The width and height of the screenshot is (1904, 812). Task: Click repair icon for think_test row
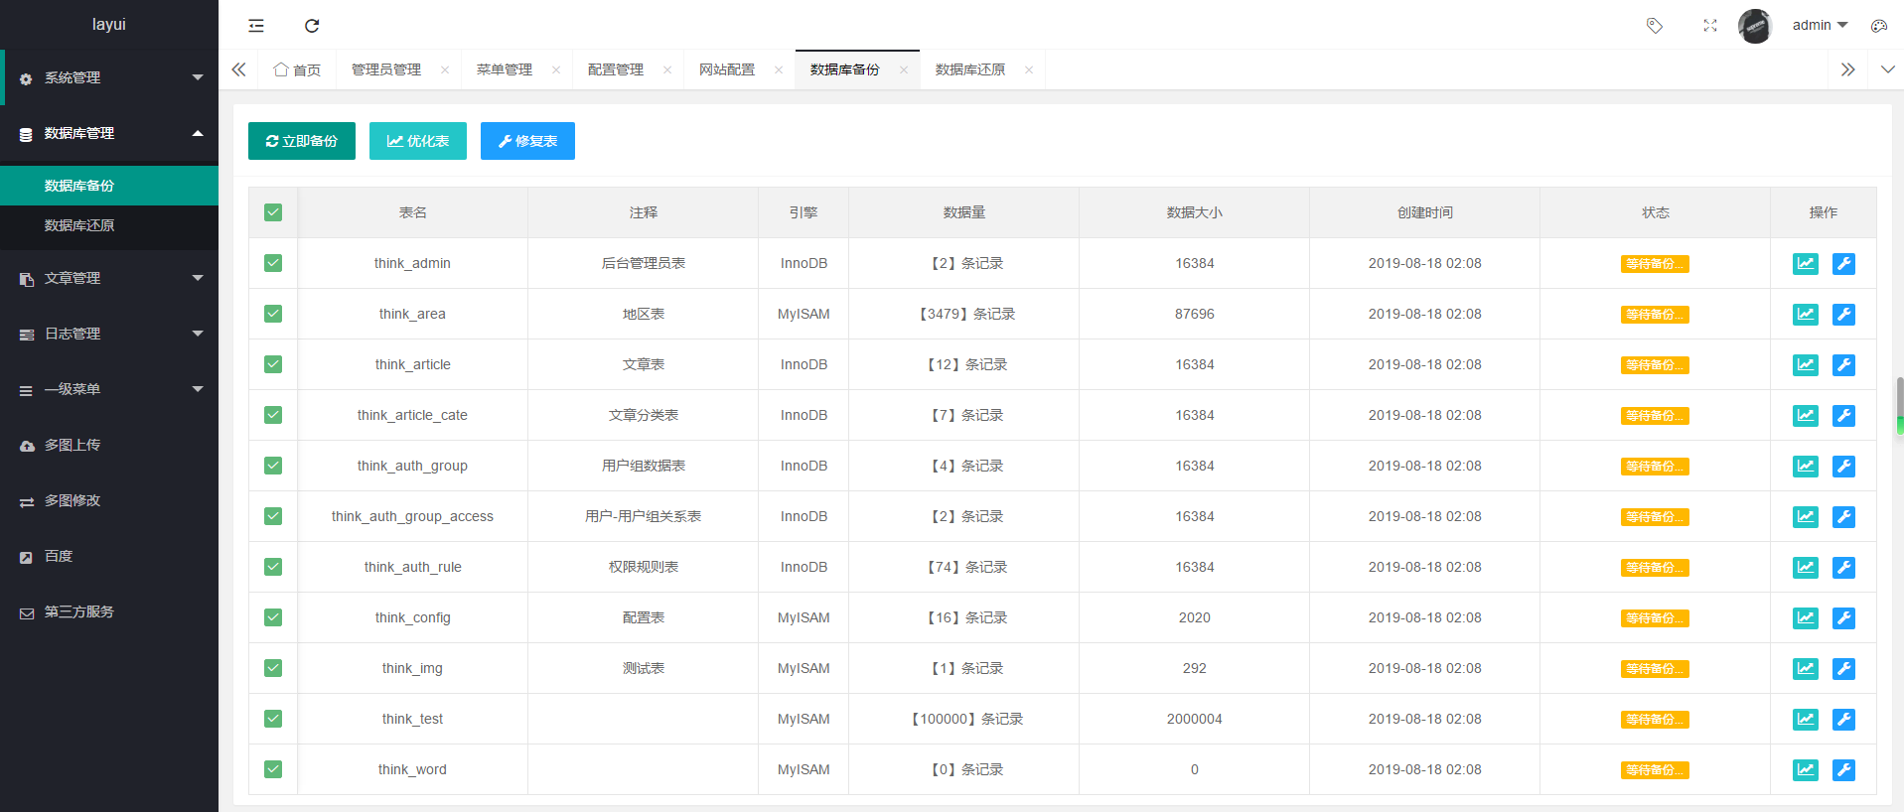tap(1843, 720)
